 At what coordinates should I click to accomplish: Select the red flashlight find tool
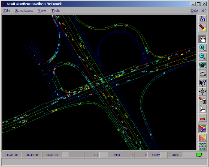tap(203, 28)
